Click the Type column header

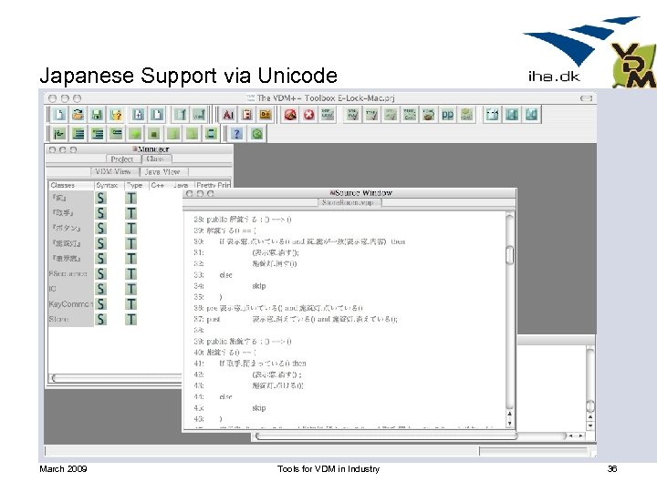(135, 185)
